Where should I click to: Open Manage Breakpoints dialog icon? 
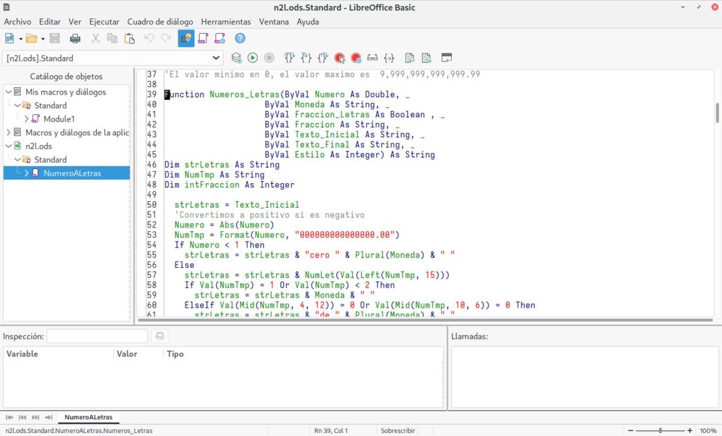356,58
